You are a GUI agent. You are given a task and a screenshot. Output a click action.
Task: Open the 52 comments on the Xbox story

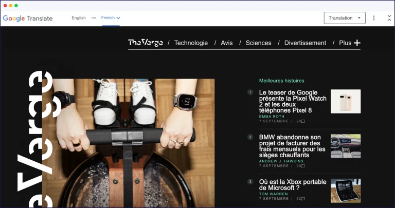tap(301, 199)
